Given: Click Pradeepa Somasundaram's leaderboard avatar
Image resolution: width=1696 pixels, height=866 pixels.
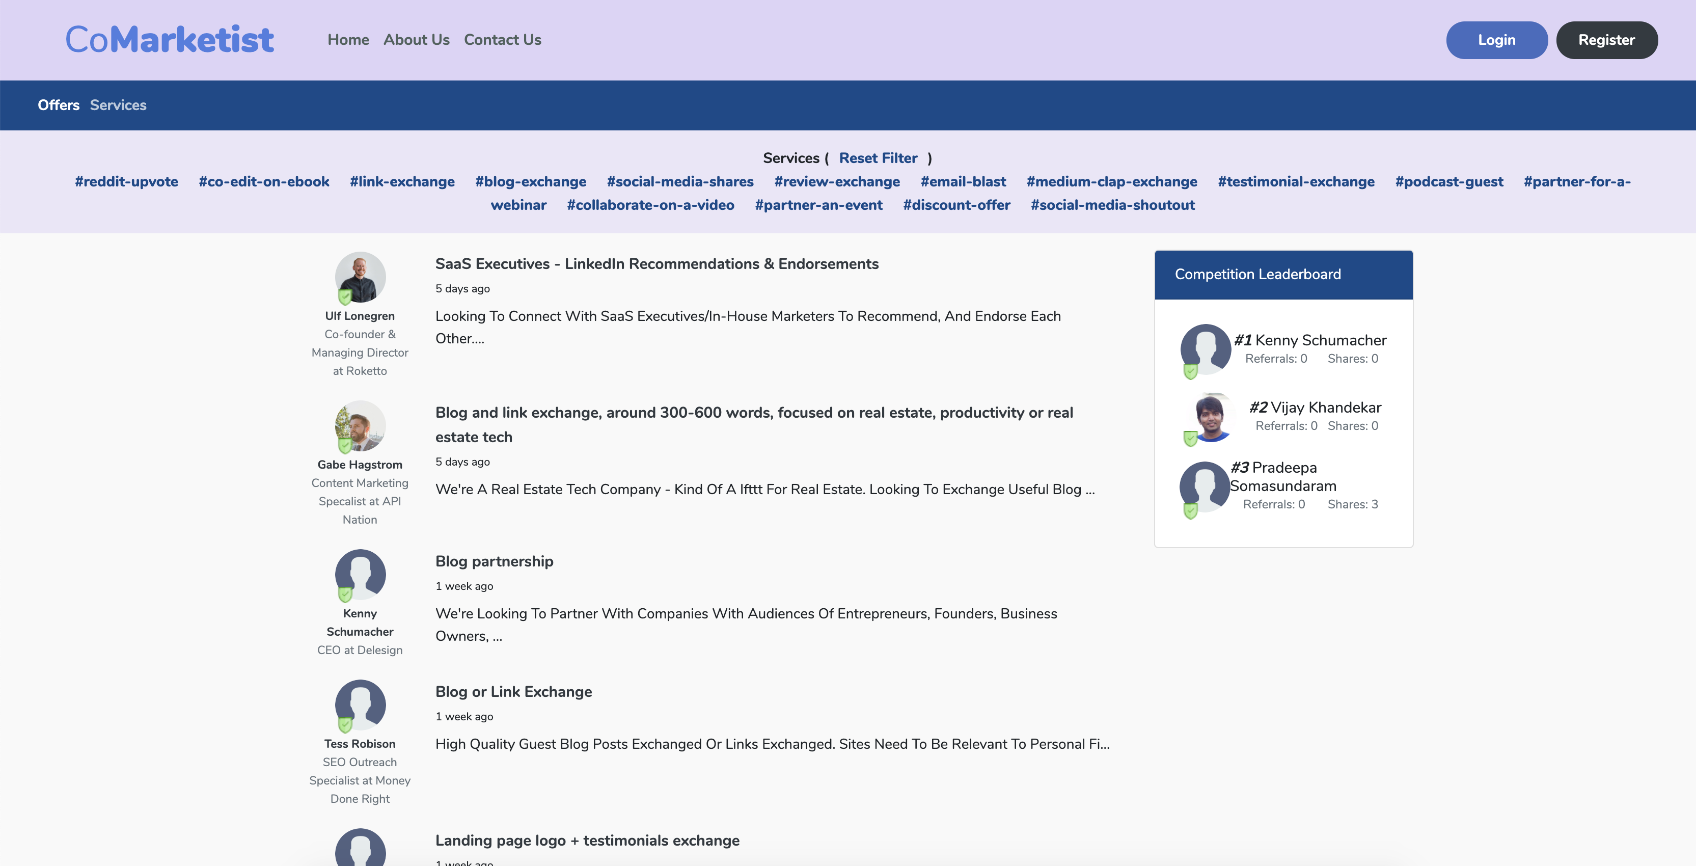Looking at the screenshot, I should [x=1205, y=486].
